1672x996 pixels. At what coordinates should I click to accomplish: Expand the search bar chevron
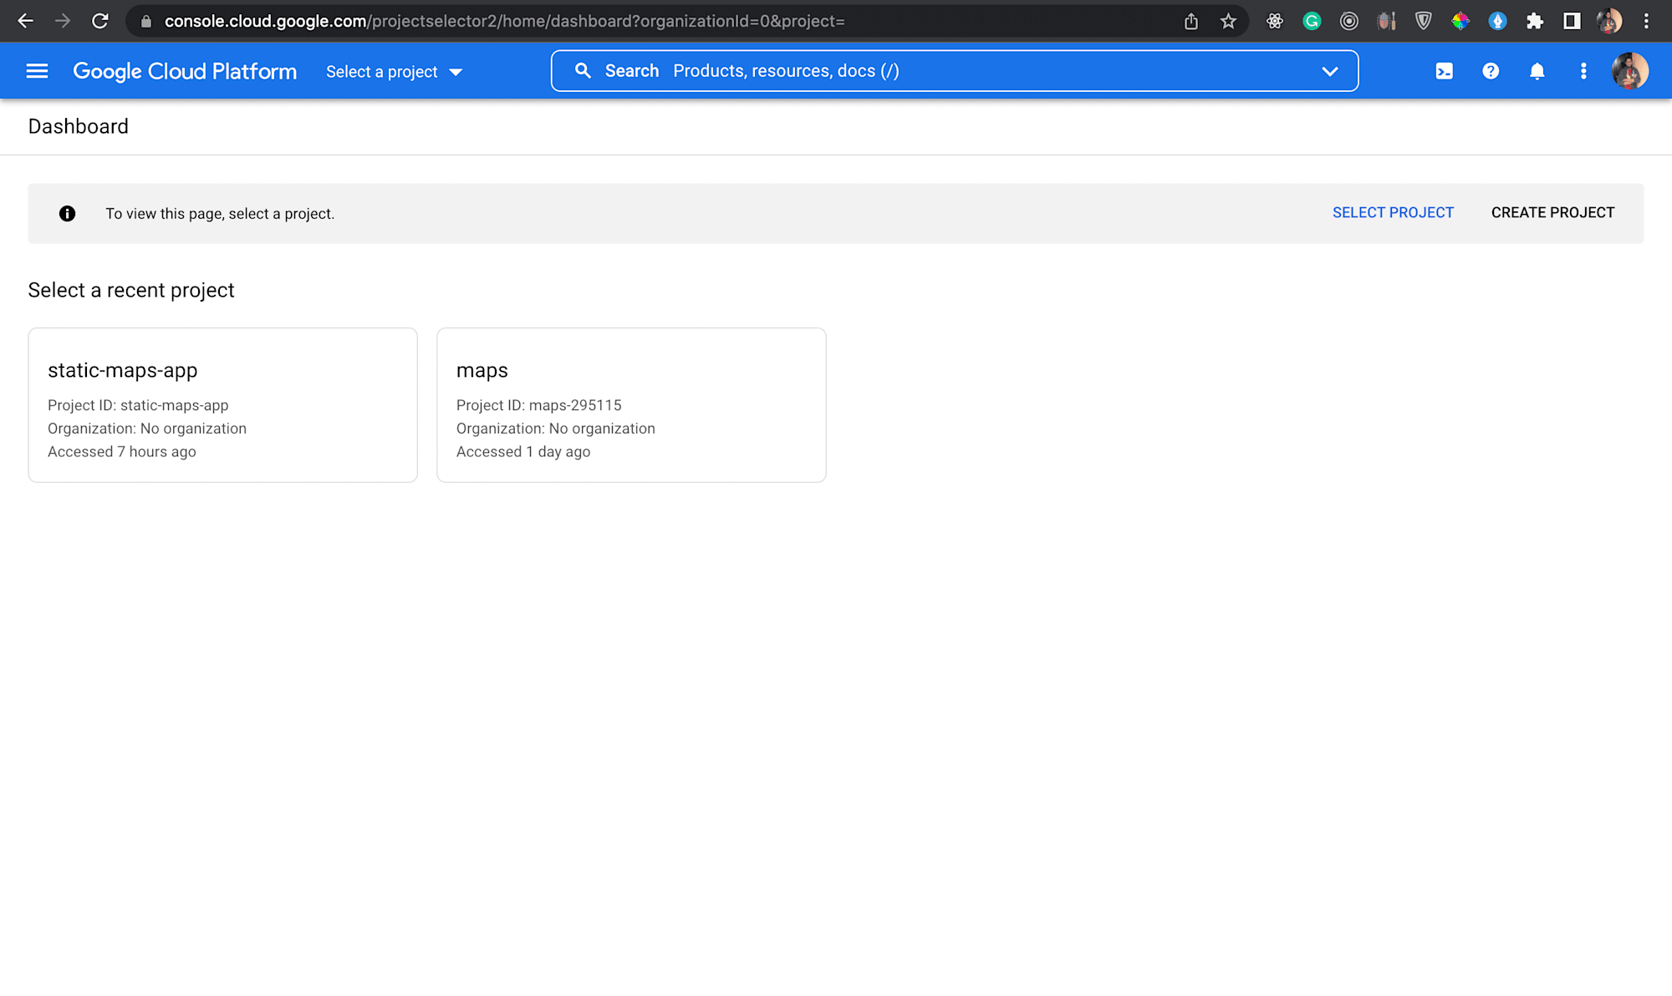point(1329,71)
